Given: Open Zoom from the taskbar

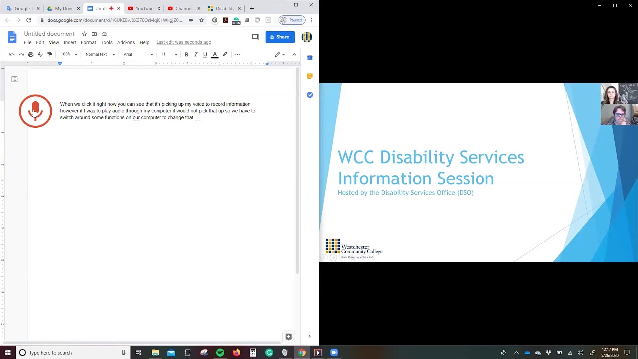Looking at the screenshot, I should coord(334,353).
